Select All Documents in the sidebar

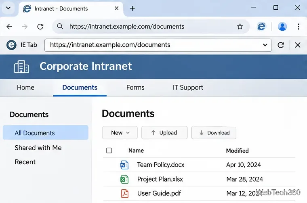pos(46,132)
